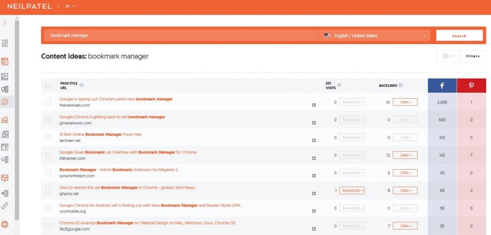Open the lightbulb keyword ideas icon
The height and width of the screenshot is (235, 491).
tap(5, 89)
